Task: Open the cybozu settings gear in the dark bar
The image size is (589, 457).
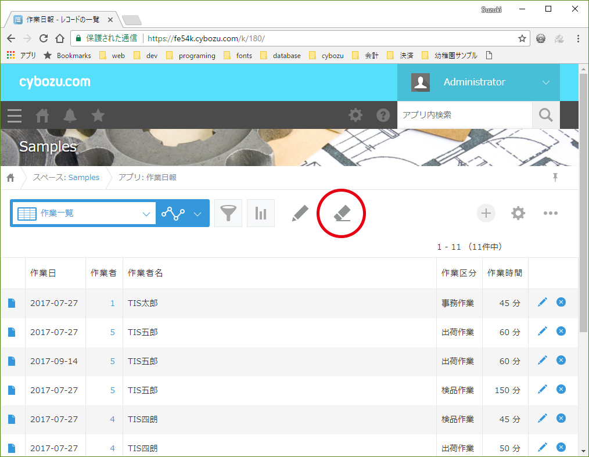Action: tap(355, 115)
